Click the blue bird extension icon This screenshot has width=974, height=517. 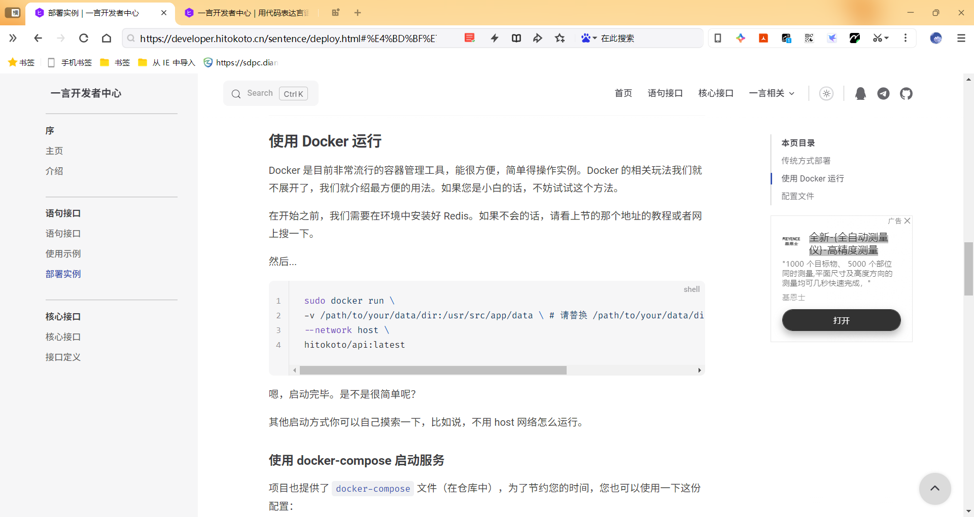click(832, 38)
